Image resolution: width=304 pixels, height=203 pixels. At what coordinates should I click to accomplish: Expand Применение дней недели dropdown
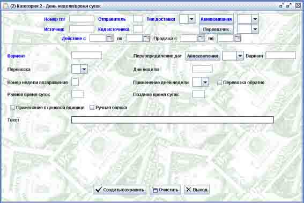click(205, 82)
